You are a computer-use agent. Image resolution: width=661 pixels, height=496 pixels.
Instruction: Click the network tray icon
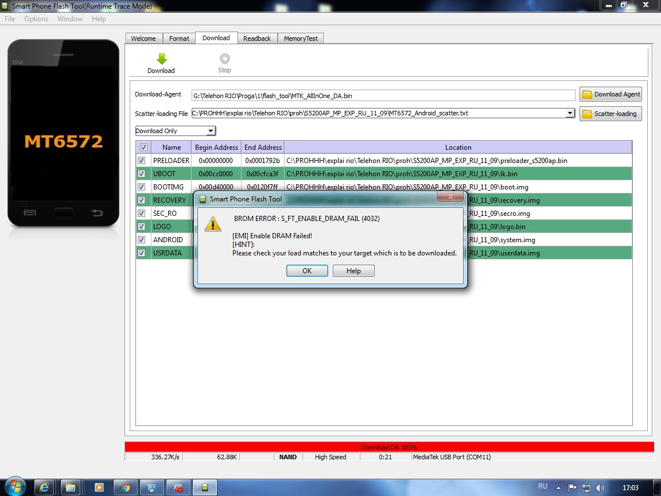586,487
